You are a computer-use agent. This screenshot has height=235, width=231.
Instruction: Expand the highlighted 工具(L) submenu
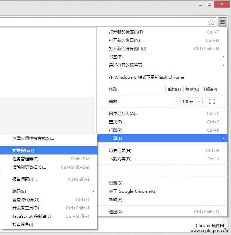click(163, 138)
